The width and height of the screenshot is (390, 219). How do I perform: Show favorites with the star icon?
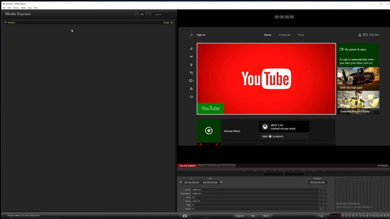point(148,14)
